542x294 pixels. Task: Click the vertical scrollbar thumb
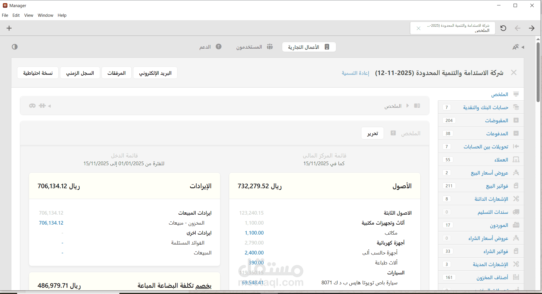[x=538, y=72]
